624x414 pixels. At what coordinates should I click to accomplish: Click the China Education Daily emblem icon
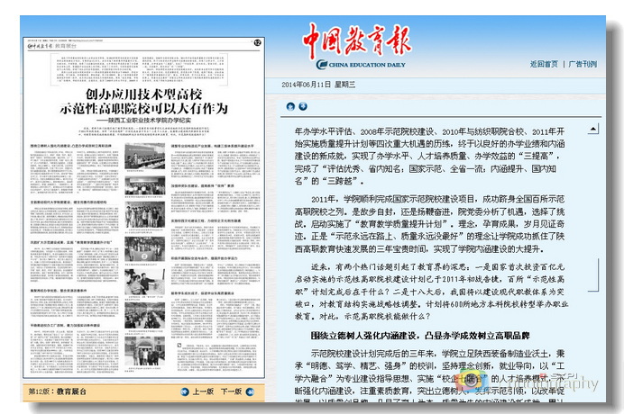(x=322, y=64)
